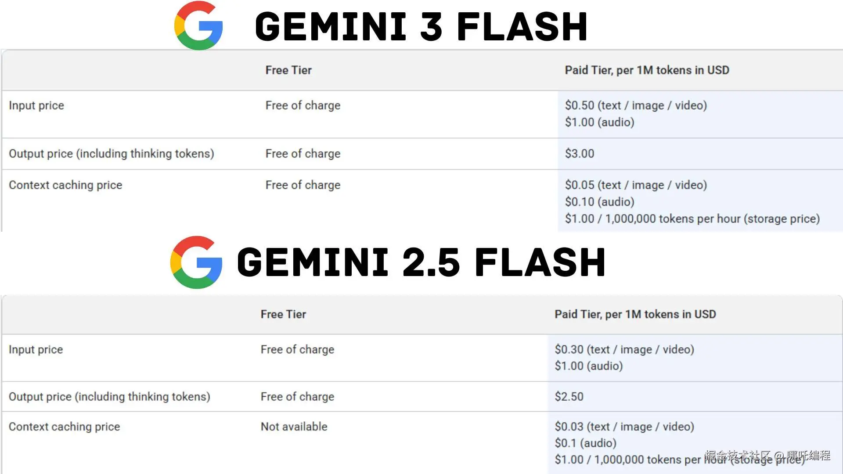
Task: Click Paid Tier header in Gemini 3 table
Action: [646, 70]
